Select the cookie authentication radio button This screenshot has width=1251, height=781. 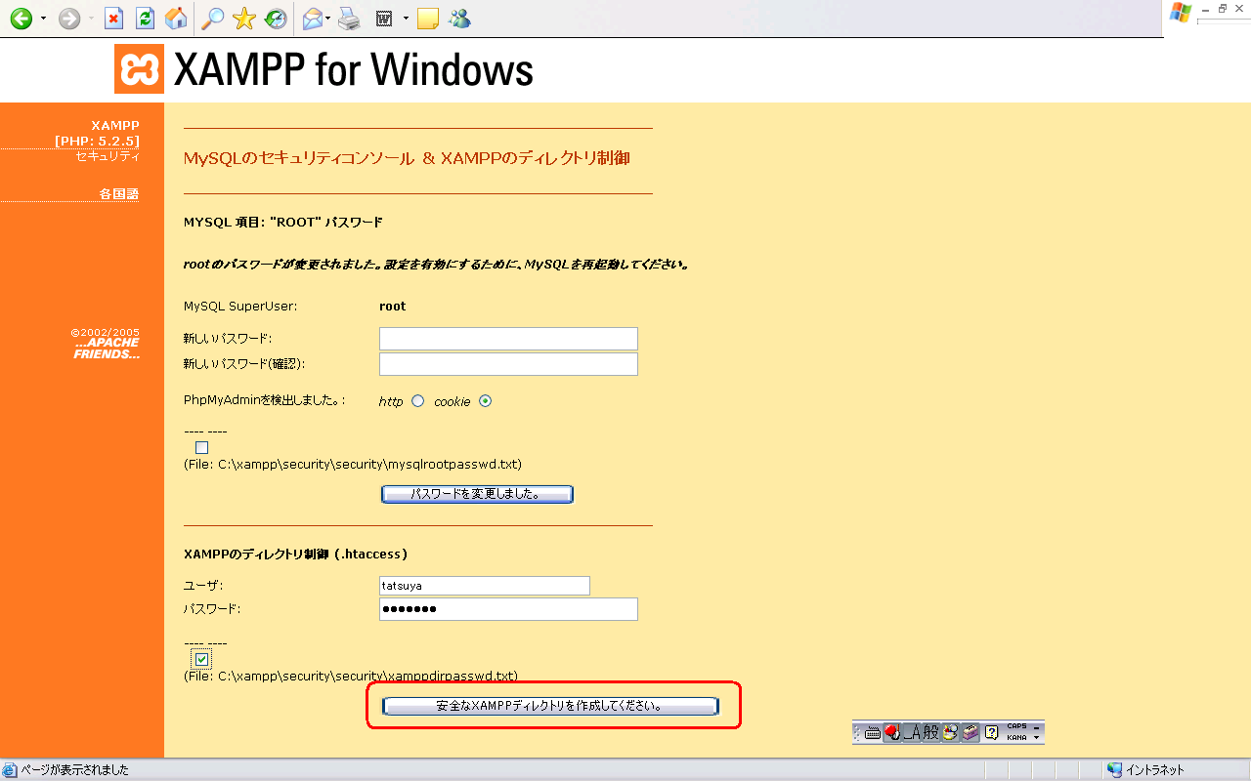pyautogui.click(x=486, y=401)
